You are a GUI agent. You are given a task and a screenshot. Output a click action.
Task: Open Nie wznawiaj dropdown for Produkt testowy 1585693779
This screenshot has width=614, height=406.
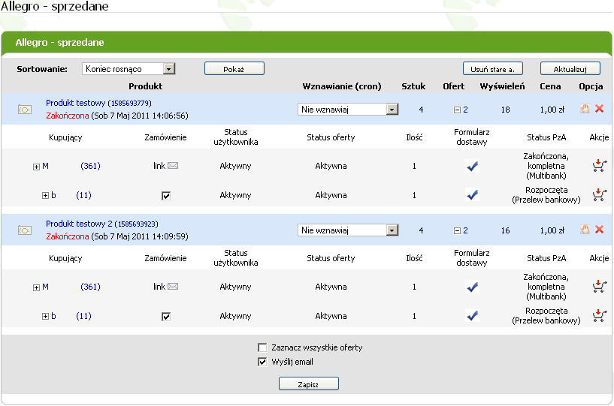[x=348, y=110]
